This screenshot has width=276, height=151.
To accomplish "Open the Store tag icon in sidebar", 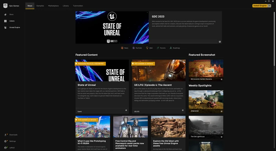I will pyautogui.click(x=5, y=15).
